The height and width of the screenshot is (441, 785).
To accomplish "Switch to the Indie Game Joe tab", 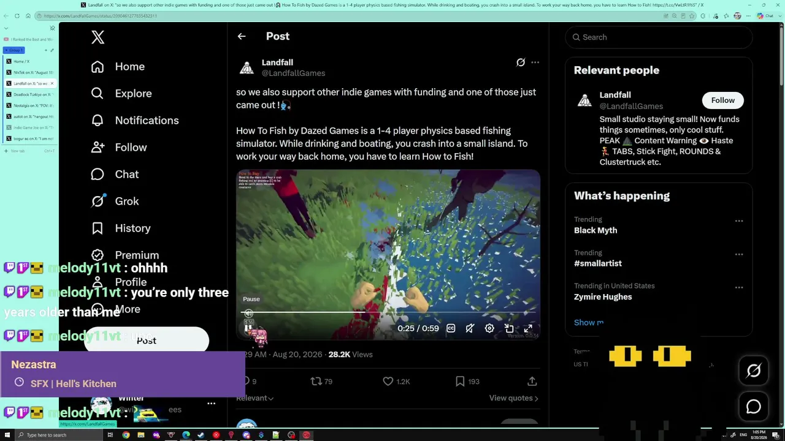I will [x=30, y=127].
